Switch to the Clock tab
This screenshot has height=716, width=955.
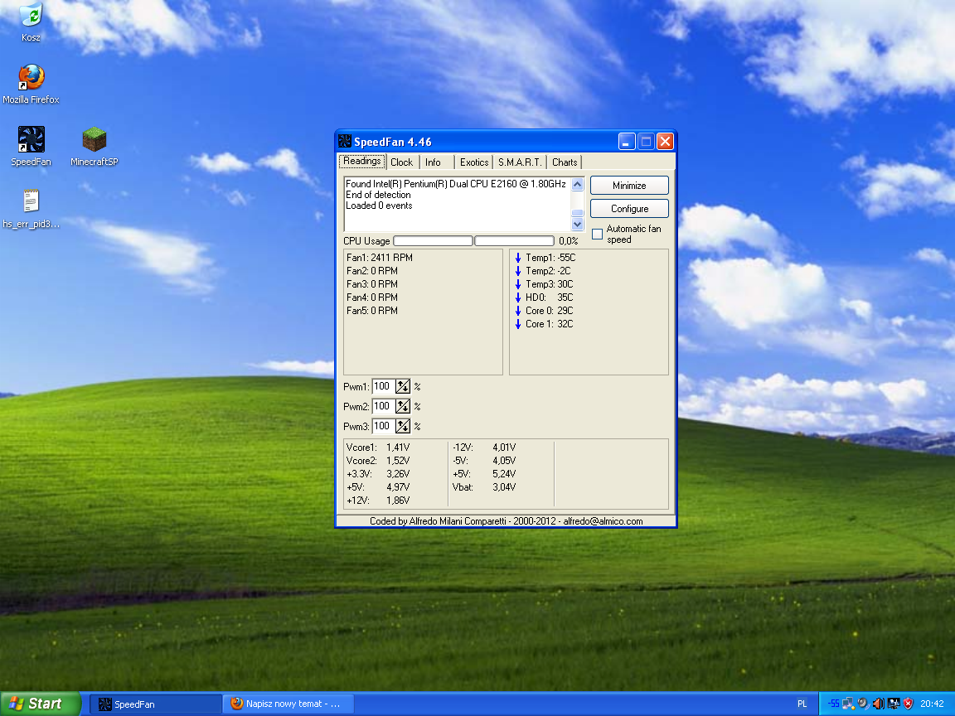click(401, 162)
